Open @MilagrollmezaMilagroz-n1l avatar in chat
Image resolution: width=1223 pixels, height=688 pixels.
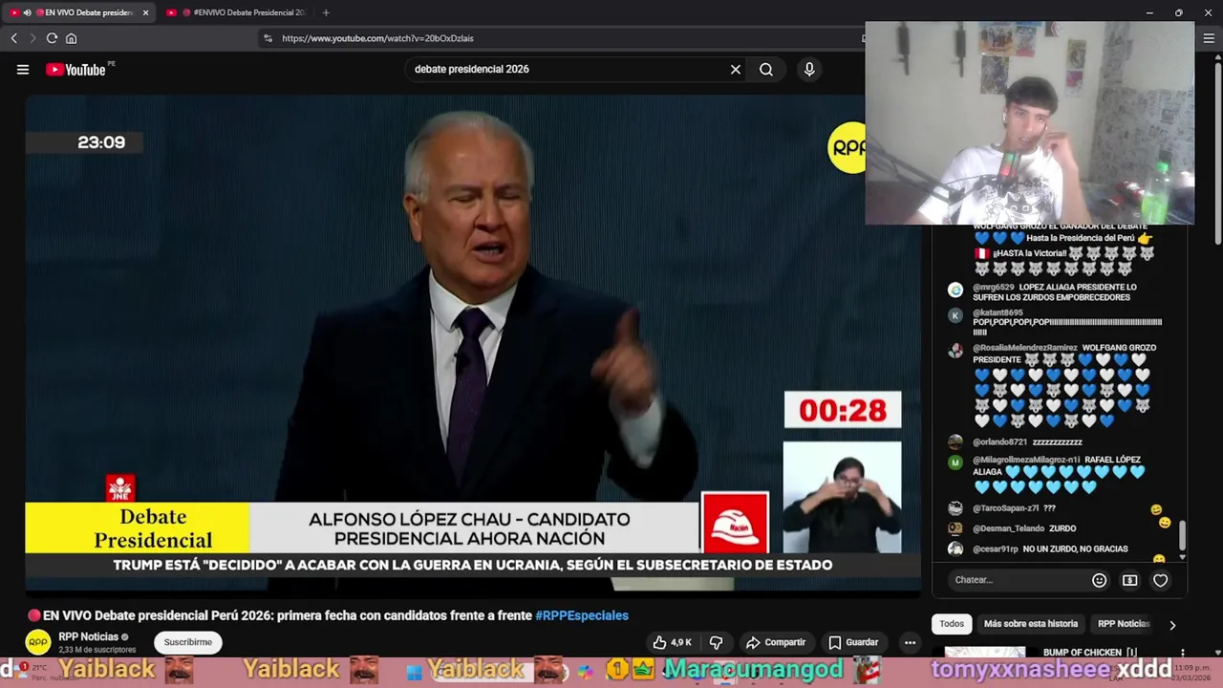pyautogui.click(x=955, y=462)
